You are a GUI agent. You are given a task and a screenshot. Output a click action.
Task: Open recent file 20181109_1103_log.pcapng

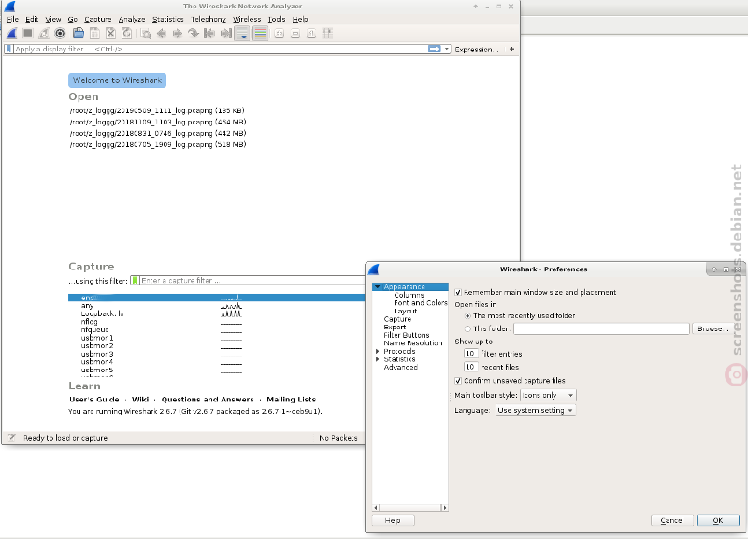pyautogui.click(x=158, y=122)
